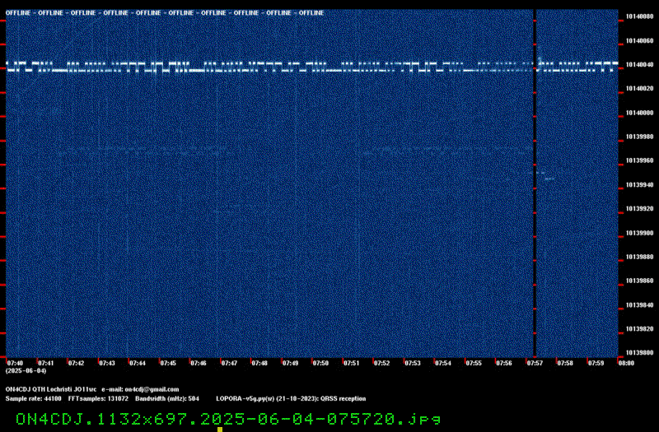The image size is (659, 432).
Task: Select the 07:53 time label
Action: pyautogui.click(x=413, y=363)
